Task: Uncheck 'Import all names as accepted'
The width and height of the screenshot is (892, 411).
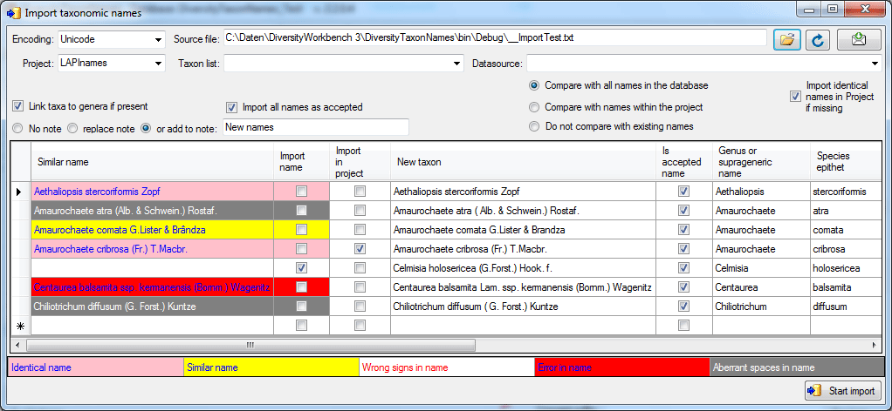Action: 231,107
